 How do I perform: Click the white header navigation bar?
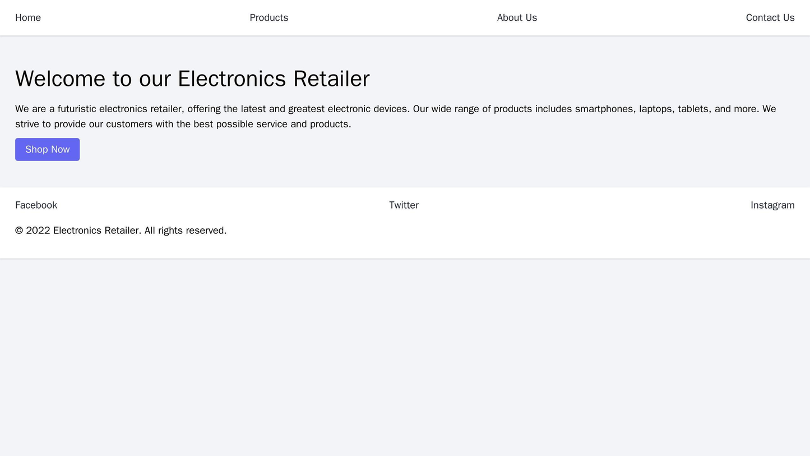pyautogui.click(x=405, y=17)
